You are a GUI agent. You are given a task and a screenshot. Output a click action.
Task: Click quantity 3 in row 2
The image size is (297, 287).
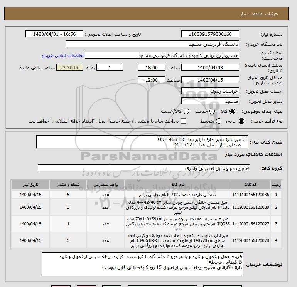tap(68, 207)
